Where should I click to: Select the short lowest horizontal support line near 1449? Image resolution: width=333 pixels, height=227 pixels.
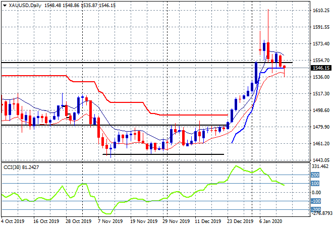click(163, 154)
